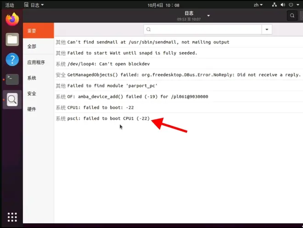Click the volume icon in top bar
This screenshot has height=228, width=303.
tap(283, 5)
